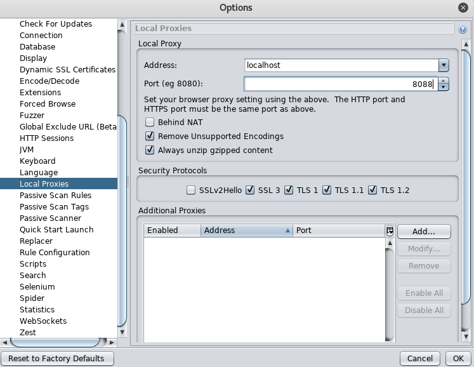Open the Zest options

click(x=28, y=333)
